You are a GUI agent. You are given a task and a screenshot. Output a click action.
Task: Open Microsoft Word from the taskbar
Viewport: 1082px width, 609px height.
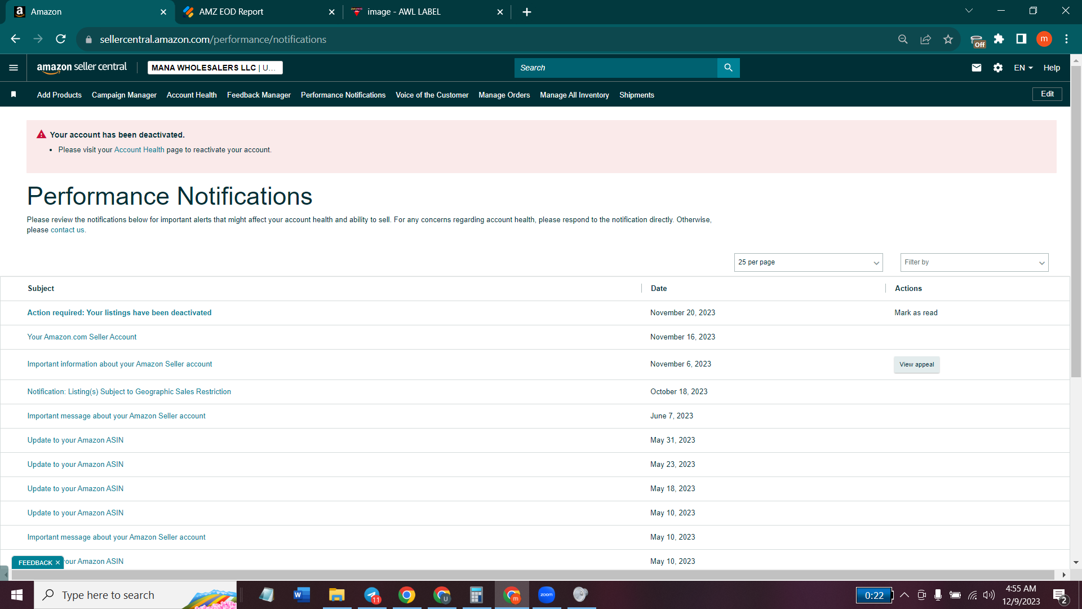tap(301, 595)
